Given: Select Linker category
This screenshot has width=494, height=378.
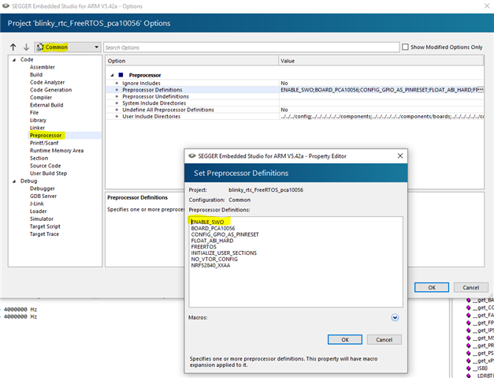Looking at the screenshot, I should click(x=37, y=128).
